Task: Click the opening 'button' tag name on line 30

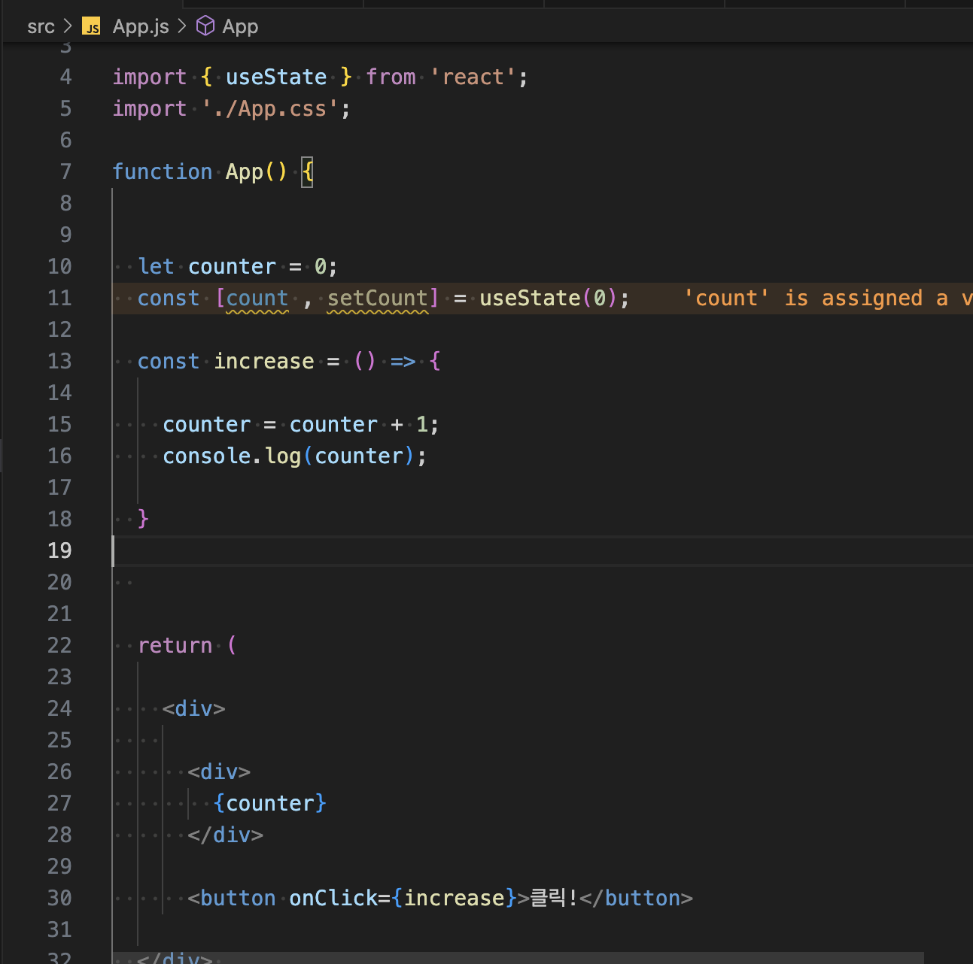Action: click(x=238, y=898)
